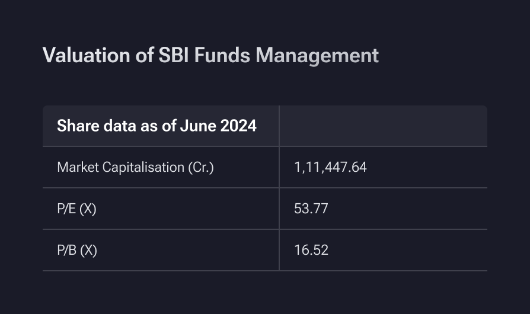Viewport: 530px width, 314px height.
Task: Select the 'Share data as of June 2024' header cell
Action: [x=161, y=126]
